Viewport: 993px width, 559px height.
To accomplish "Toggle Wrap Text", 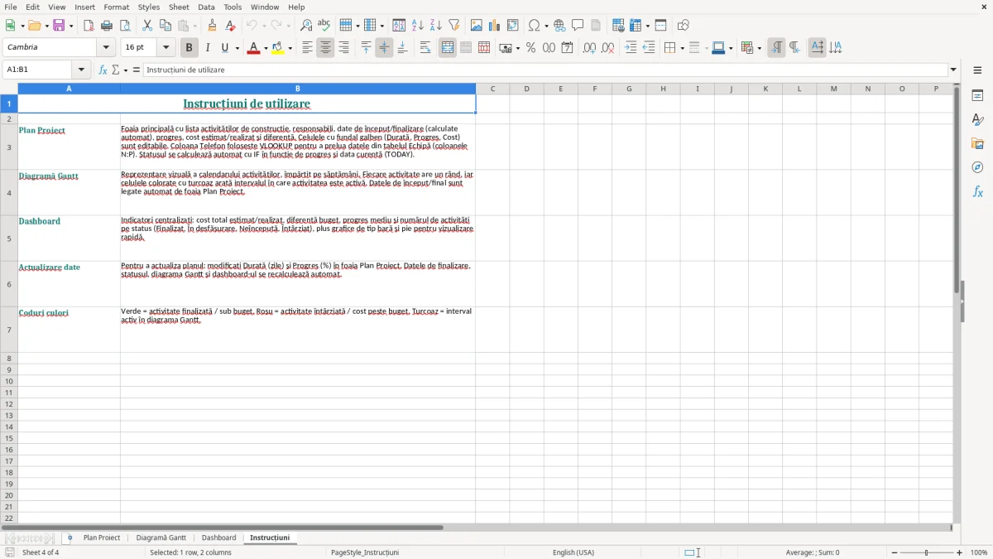I will [425, 48].
